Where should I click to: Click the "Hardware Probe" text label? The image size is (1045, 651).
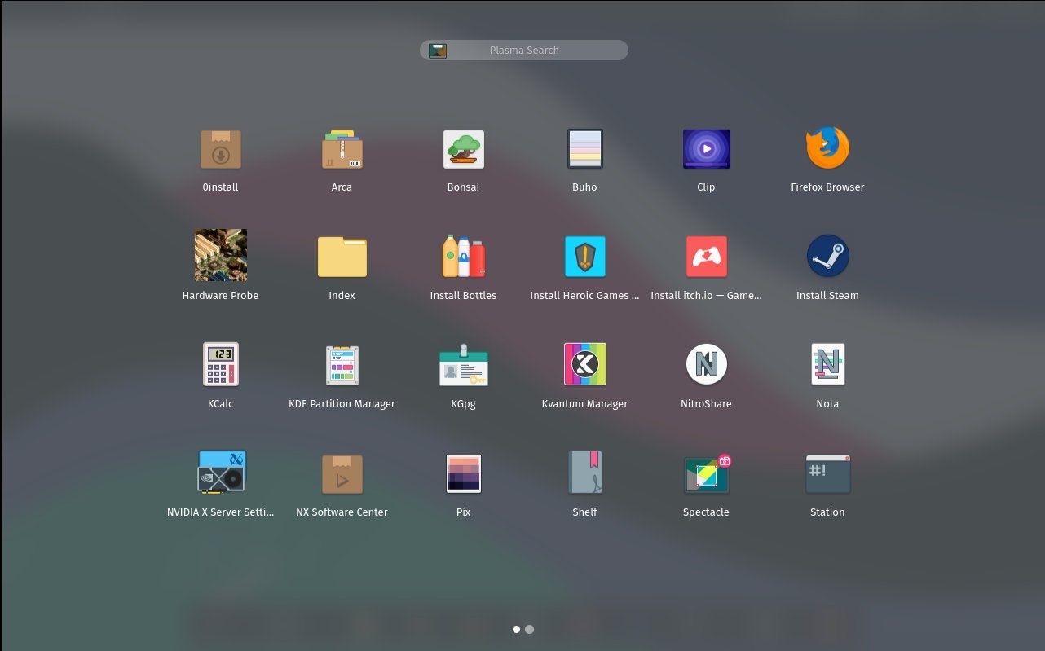point(221,295)
